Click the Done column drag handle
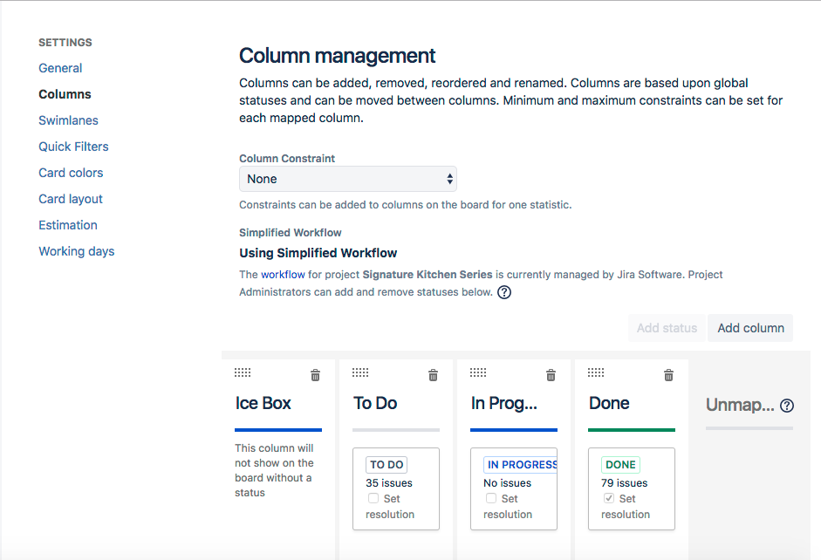Viewport: 821px width, 560px height. click(596, 372)
